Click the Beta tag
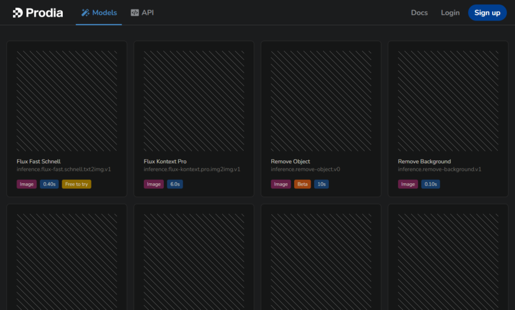The image size is (515, 310). click(x=302, y=184)
